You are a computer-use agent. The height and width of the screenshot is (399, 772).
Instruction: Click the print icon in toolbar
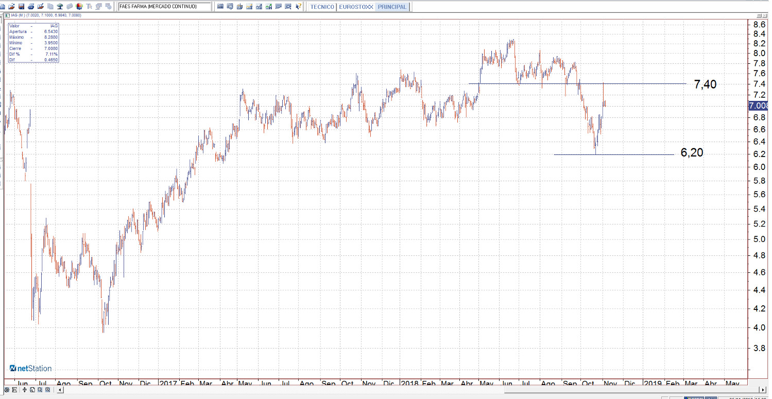tap(31, 7)
